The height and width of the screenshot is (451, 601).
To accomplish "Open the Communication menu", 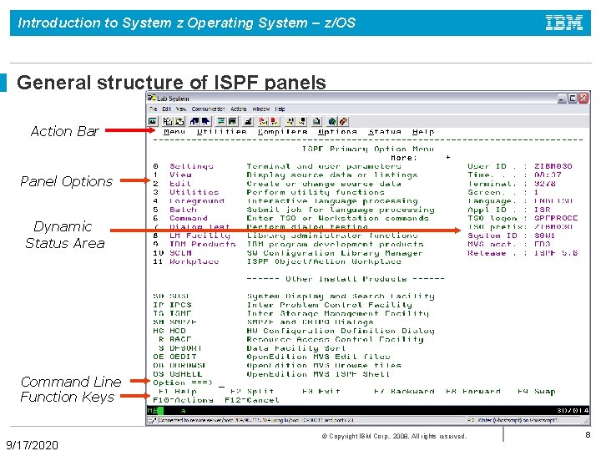I will (208, 109).
